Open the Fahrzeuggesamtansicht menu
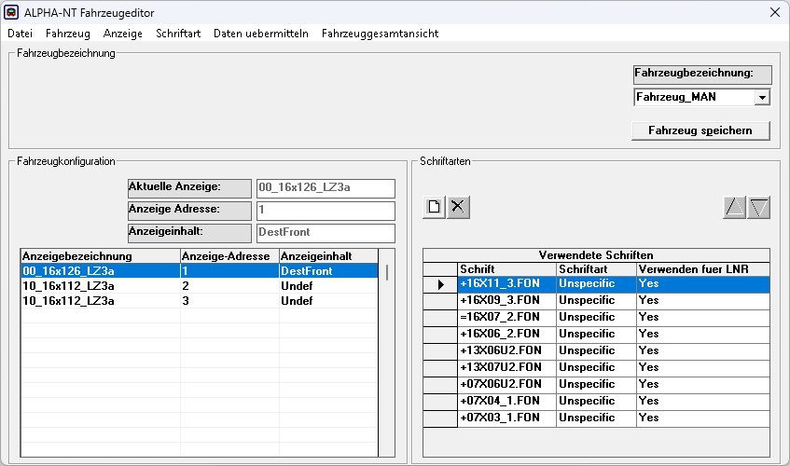 click(x=380, y=34)
